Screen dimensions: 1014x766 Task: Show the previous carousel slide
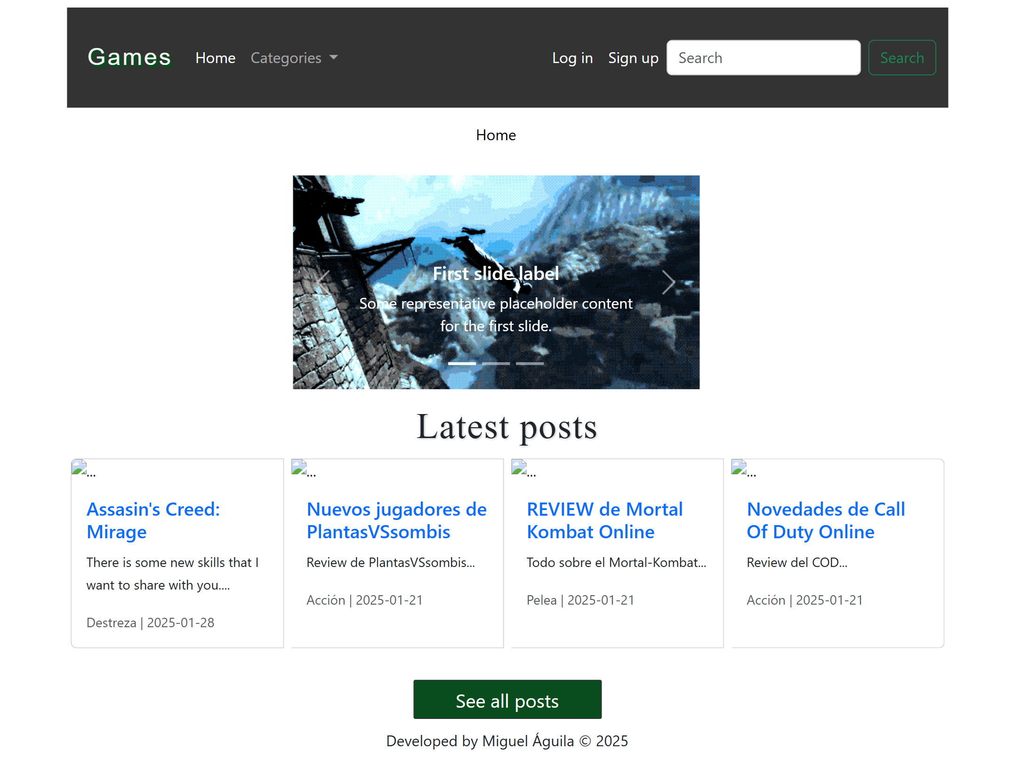(x=323, y=282)
